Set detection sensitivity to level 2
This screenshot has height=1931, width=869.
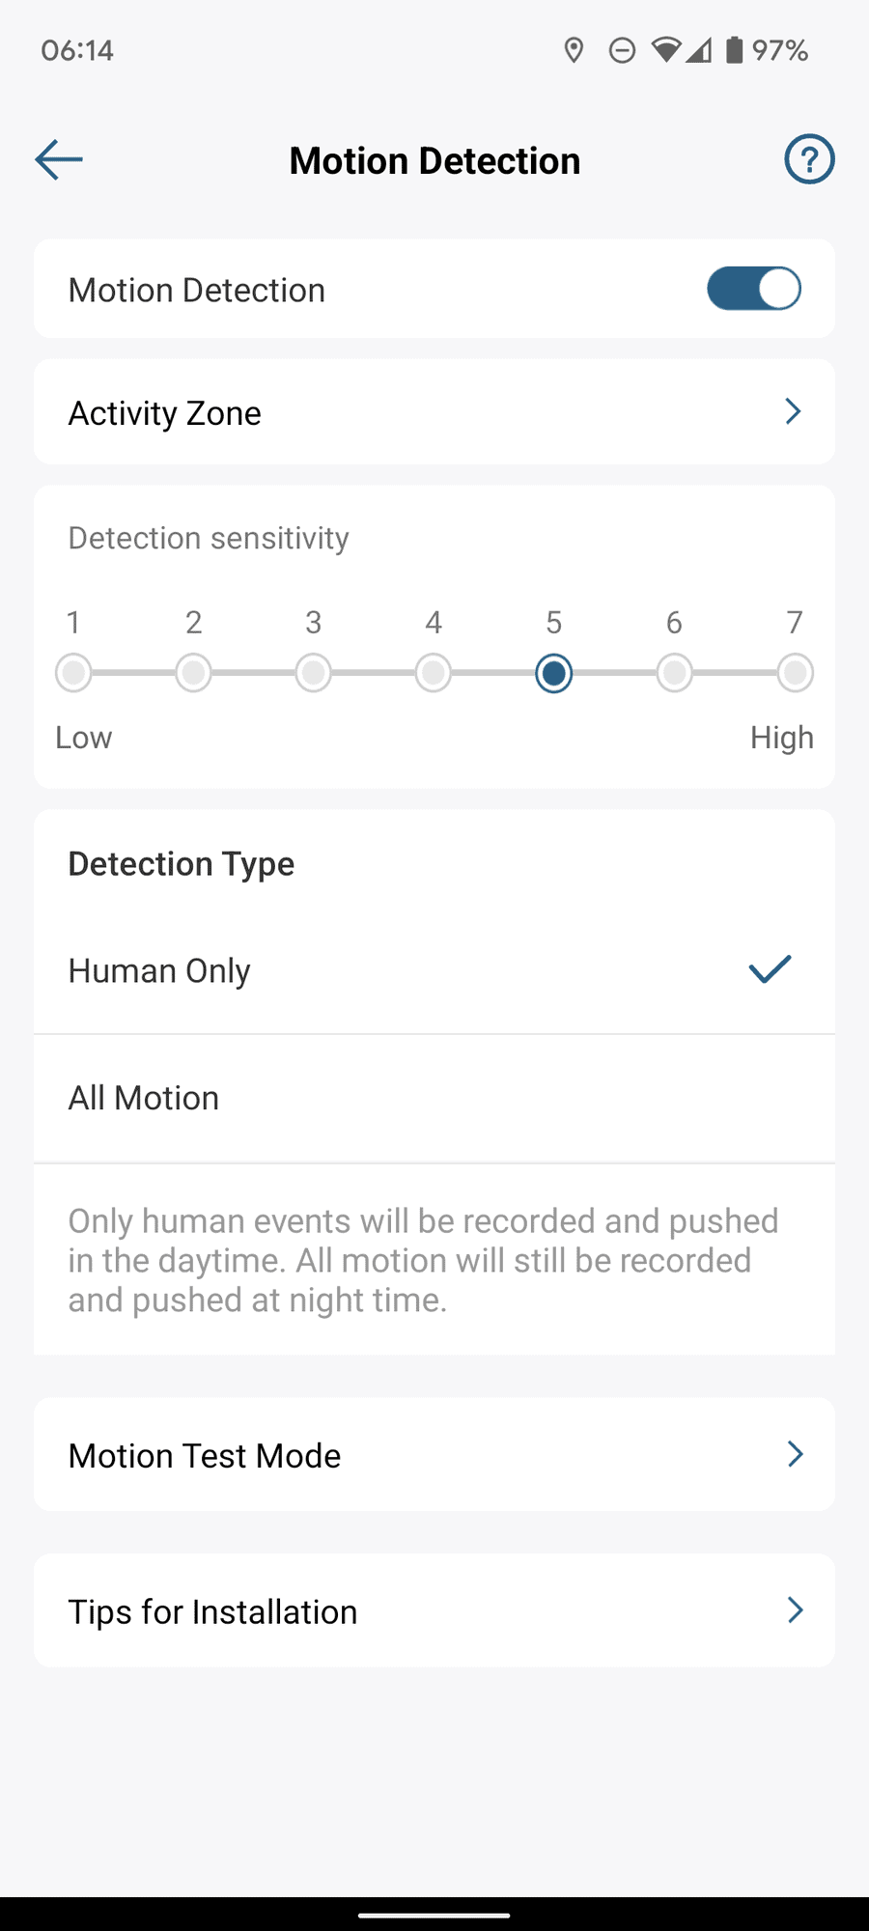coord(193,673)
